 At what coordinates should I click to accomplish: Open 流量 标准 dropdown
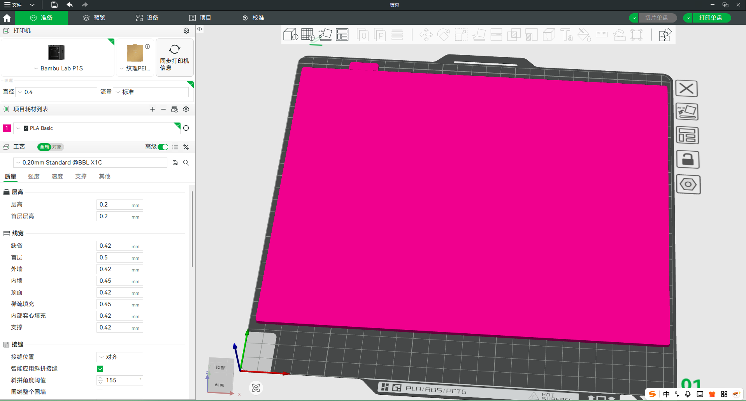point(151,92)
